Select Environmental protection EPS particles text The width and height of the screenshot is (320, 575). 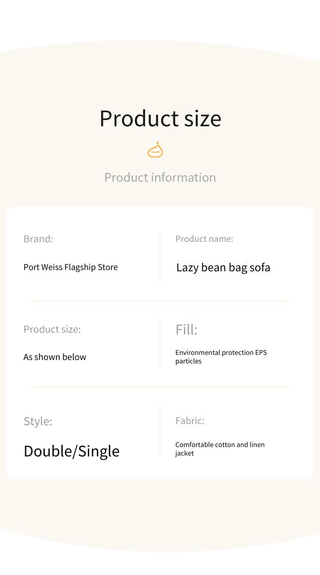(221, 357)
